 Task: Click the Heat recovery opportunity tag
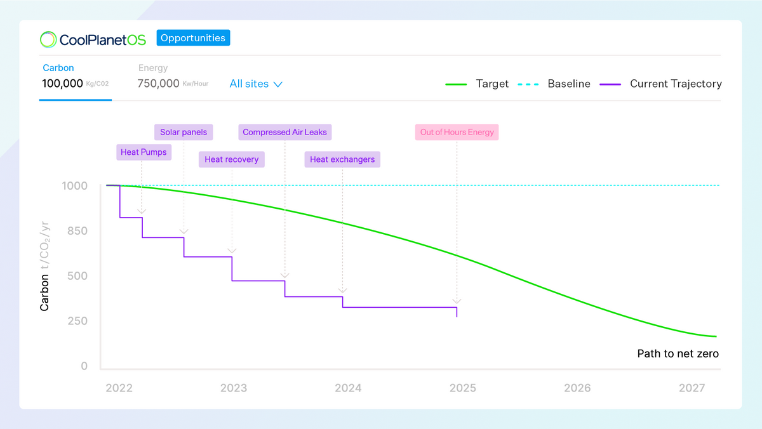232,159
